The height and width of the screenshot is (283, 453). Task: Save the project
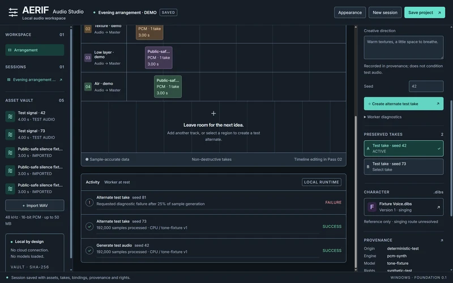pyautogui.click(x=424, y=12)
